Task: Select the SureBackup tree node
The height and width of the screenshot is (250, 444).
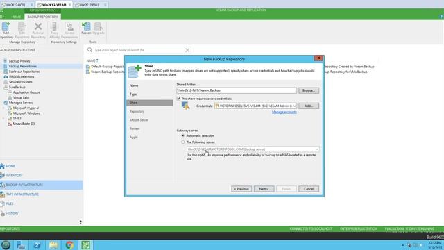Action: pos(17,87)
